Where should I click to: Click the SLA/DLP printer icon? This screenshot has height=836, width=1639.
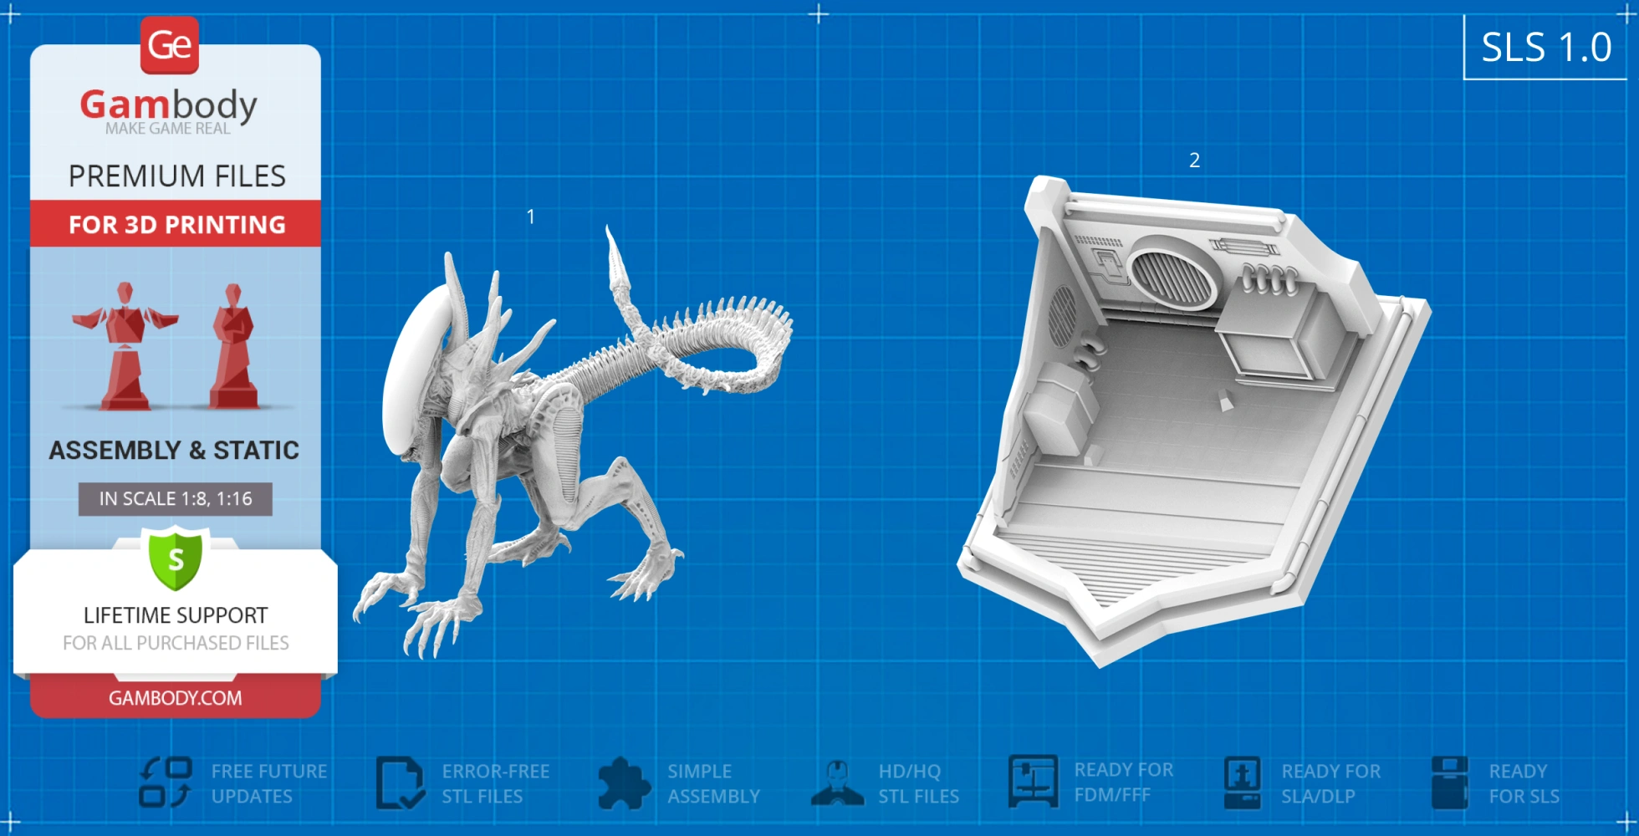[x=1242, y=782]
